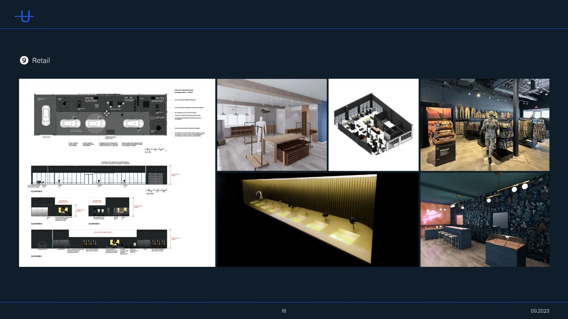Select the isometric store layout image

coord(373,125)
